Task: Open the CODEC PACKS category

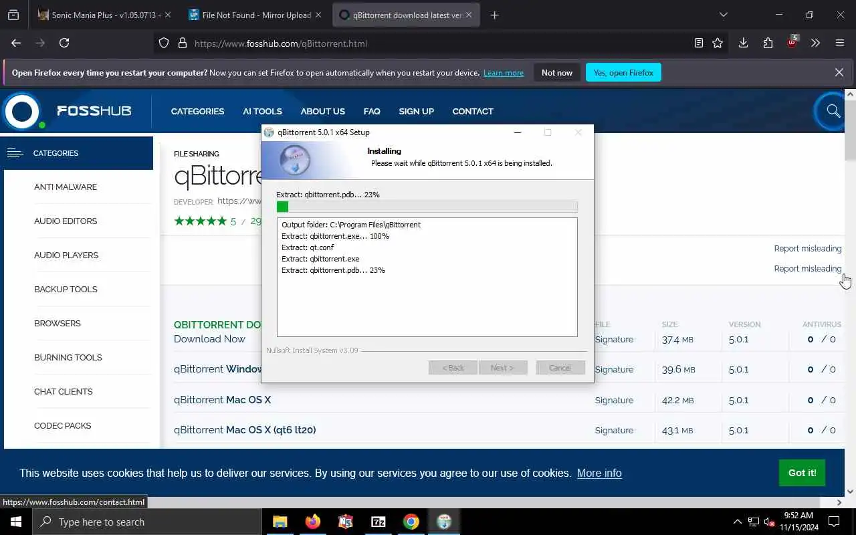Action: 62,425
